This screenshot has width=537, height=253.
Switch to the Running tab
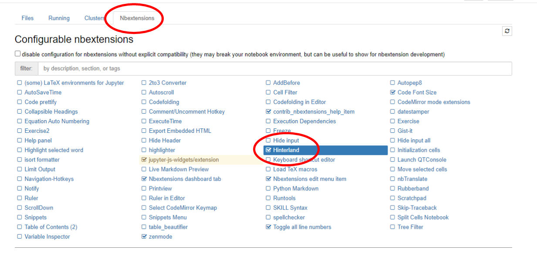[59, 18]
